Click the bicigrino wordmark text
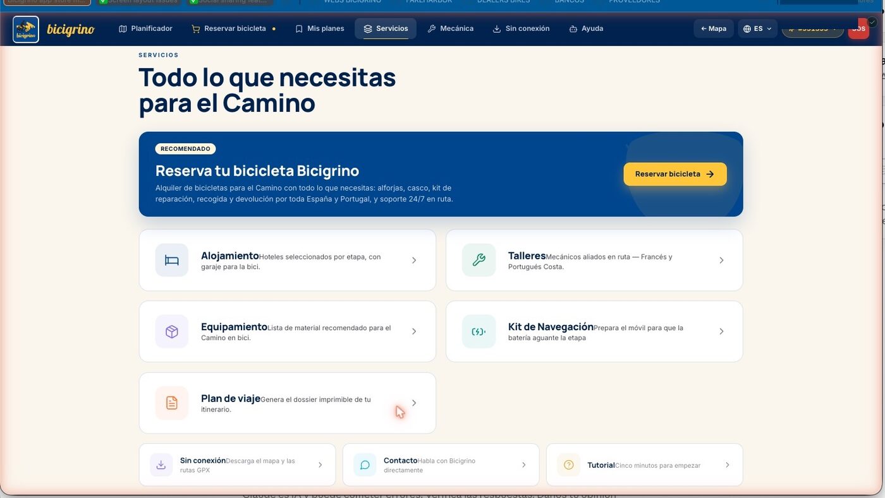 point(70,29)
